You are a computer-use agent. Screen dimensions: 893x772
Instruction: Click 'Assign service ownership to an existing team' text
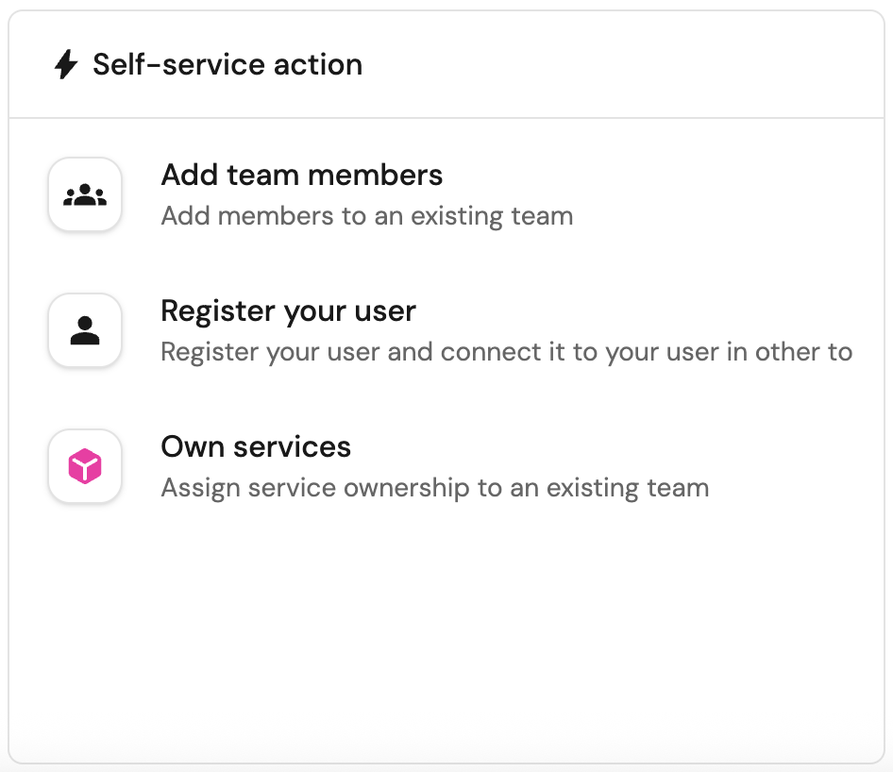click(434, 488)
